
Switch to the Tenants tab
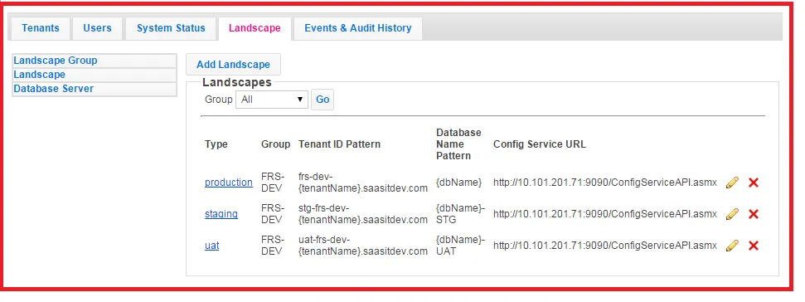[40, 28]
